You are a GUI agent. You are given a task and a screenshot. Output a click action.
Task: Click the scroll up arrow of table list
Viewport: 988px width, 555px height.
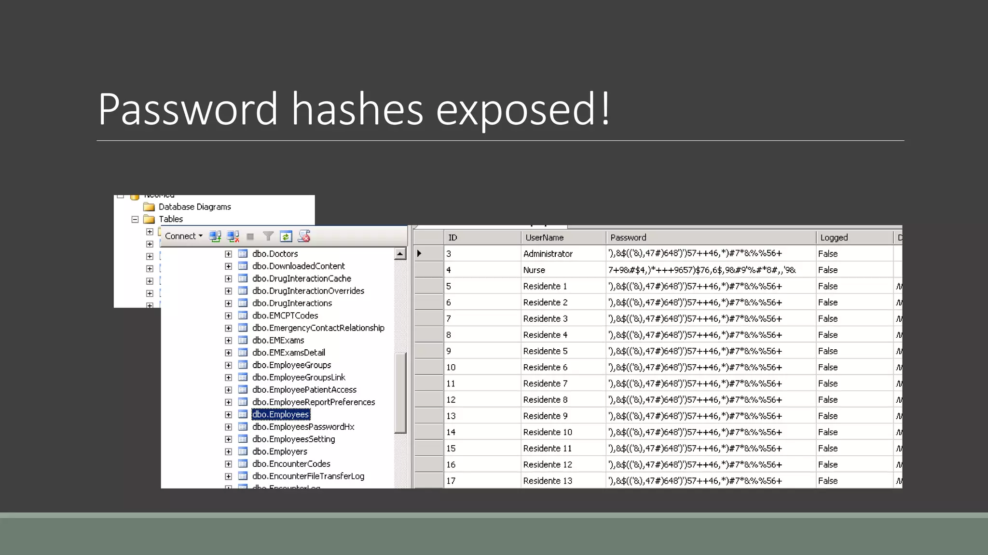[x=400, y=254]
